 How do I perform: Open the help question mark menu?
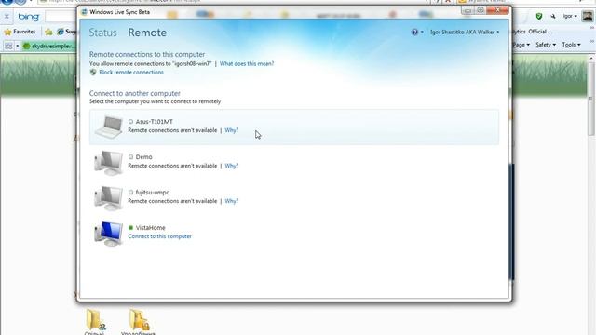tap(416, 33)
